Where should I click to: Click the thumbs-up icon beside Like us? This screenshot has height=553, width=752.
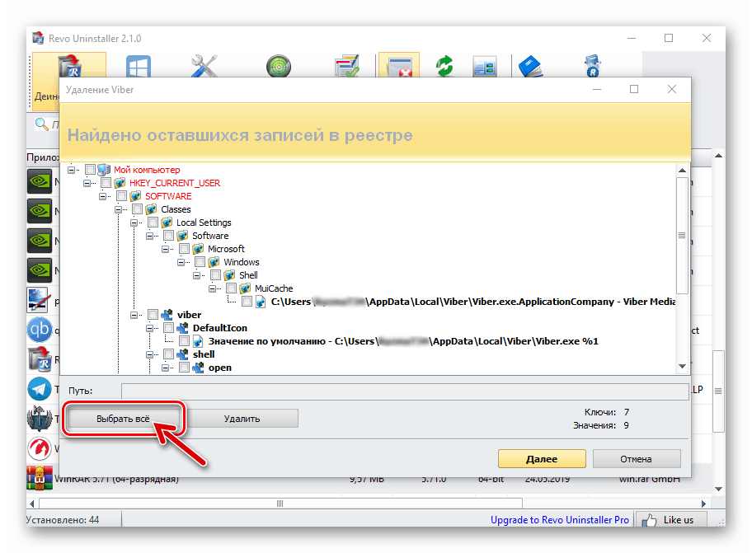[649, 520]
